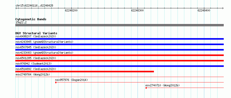Click variant label nsv6501285 (Sedlazeck2020)

click(36, 58)
